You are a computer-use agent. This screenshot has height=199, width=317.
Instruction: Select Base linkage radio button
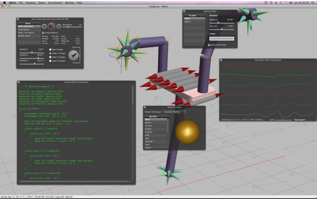(x=50, y=49)
